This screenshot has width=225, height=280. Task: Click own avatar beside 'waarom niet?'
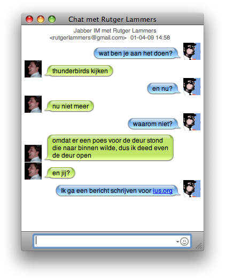point(192,122)
